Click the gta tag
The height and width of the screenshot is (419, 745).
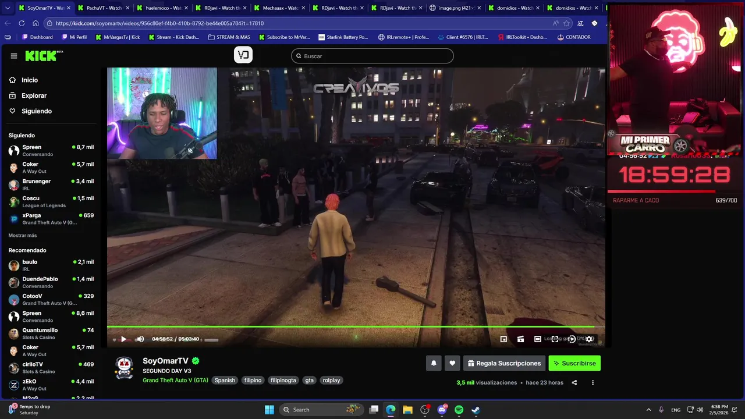click(309, 380)
